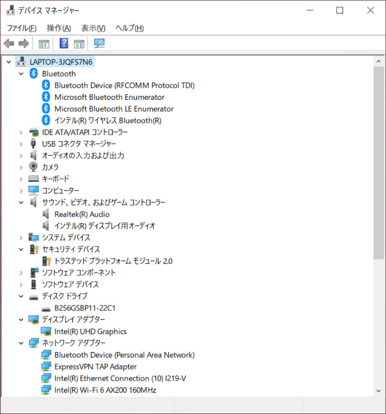Open the ファイル(F) menu
Screen dimensions: 386x414
point(21,28)
